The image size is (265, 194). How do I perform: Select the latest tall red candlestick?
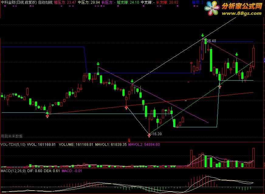click(x=253, y=57)
